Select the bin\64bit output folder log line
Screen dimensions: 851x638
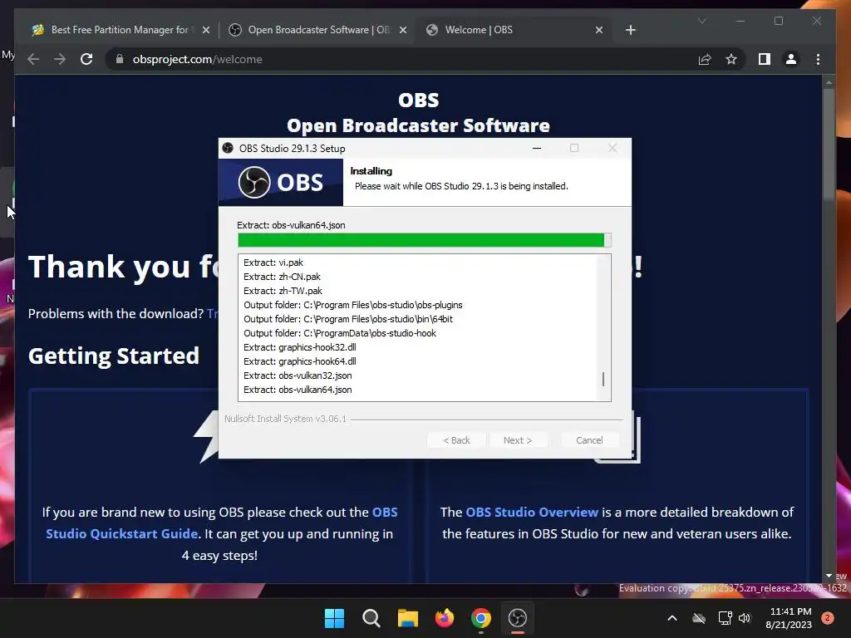348,319
